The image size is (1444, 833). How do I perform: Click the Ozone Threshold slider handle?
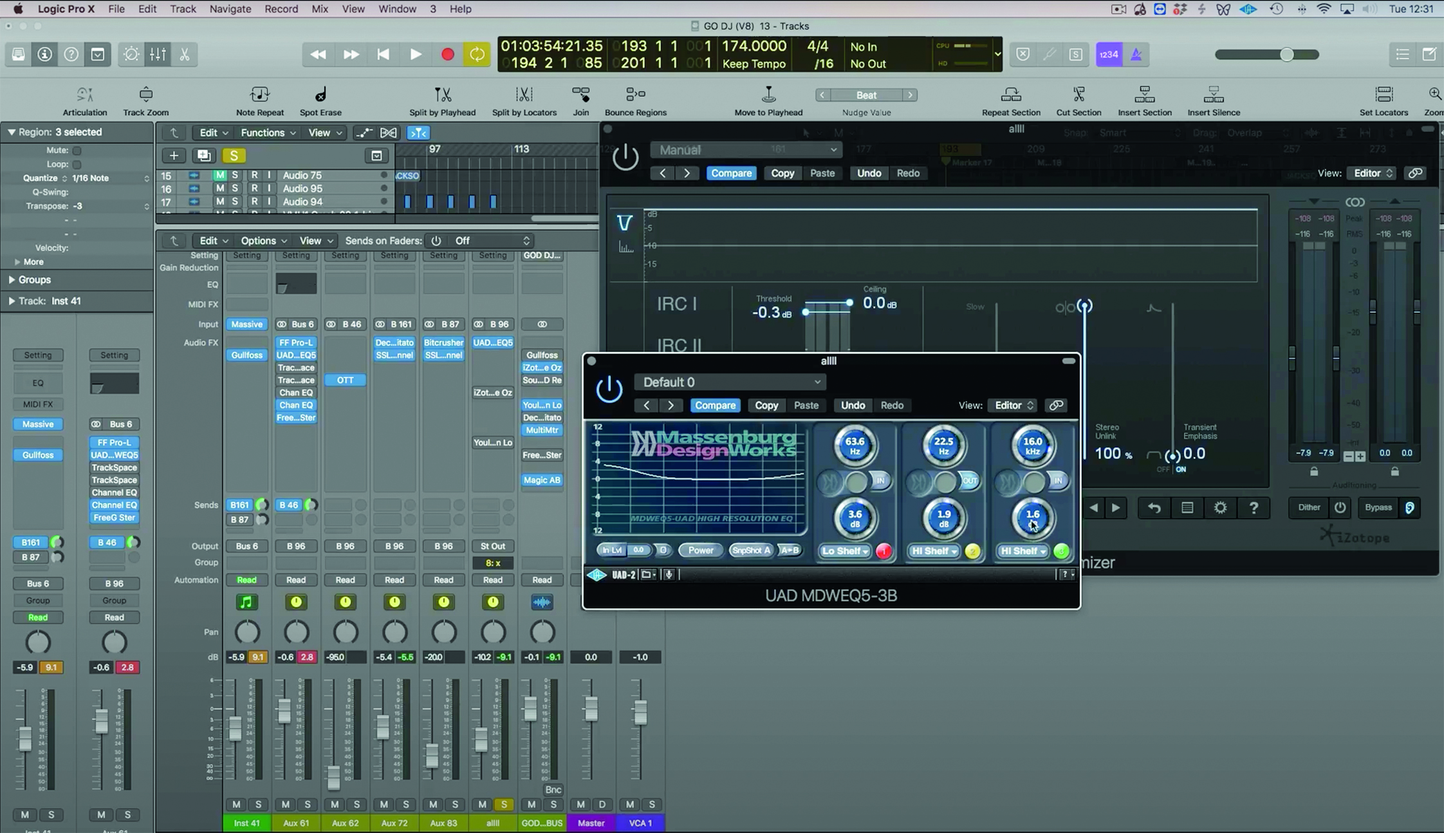tap(805, 312)
